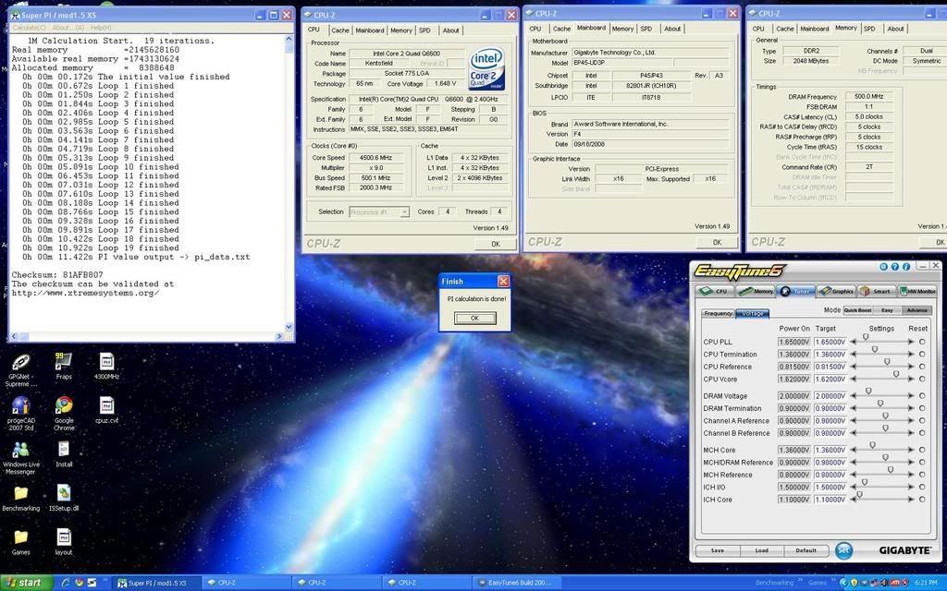
Task: Open the SPD tab in first CPU-Z window
Action: 425,30
